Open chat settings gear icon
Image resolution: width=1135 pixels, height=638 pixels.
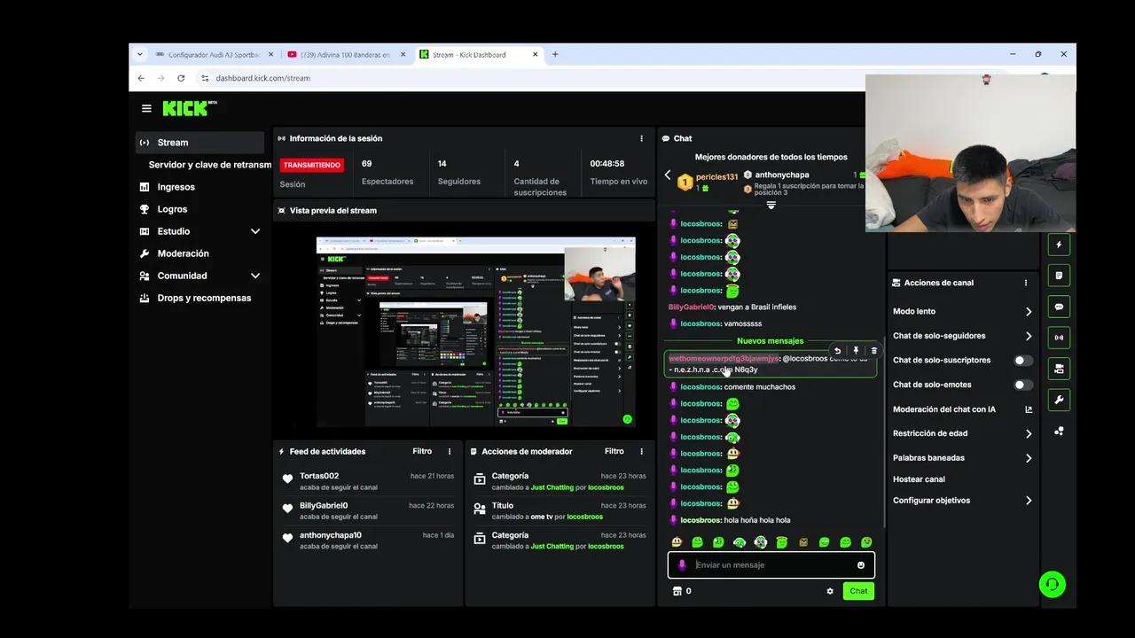[830, 591]
